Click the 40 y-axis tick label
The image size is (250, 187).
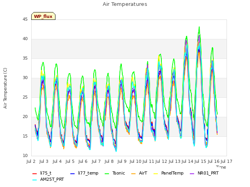coord(25,39)
